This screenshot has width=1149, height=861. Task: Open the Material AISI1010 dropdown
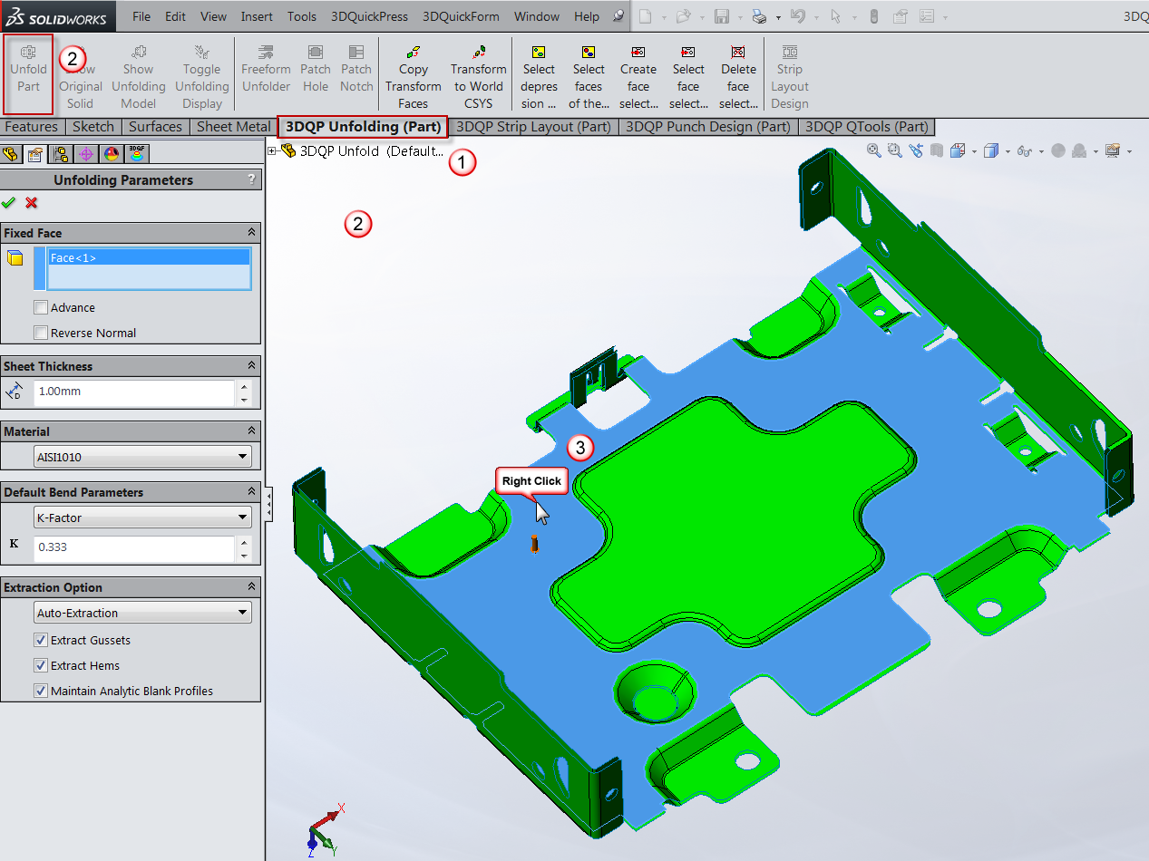[x=142, y=457]
